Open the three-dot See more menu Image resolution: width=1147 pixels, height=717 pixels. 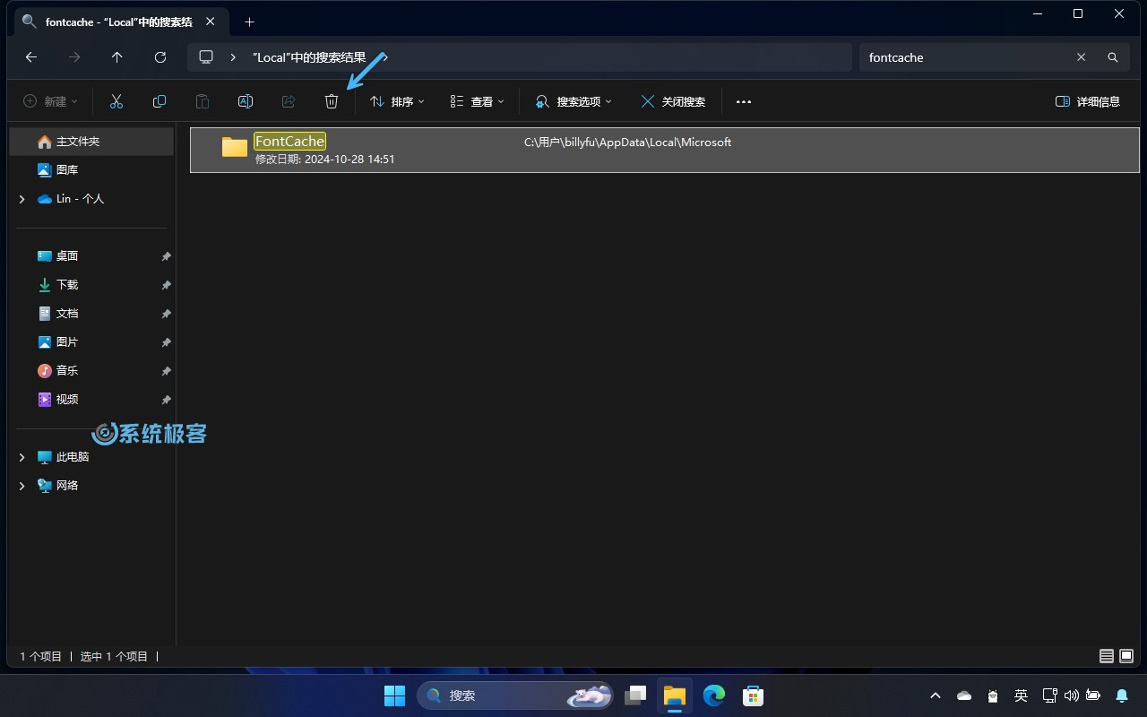point(744,101)
